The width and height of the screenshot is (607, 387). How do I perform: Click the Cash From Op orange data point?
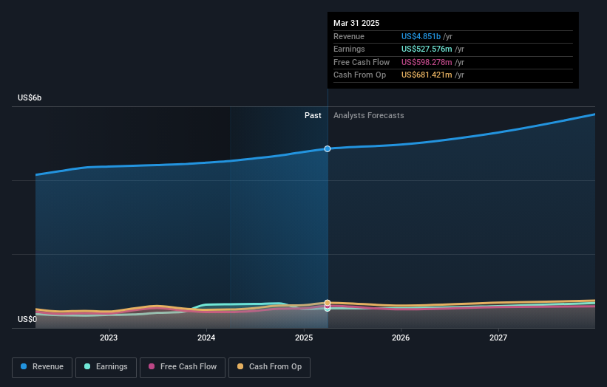pos(328,303)
